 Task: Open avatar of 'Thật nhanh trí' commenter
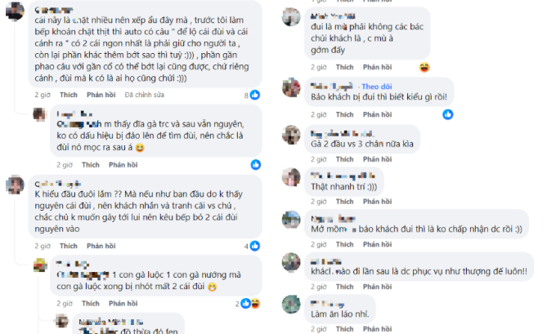(291, 177)
